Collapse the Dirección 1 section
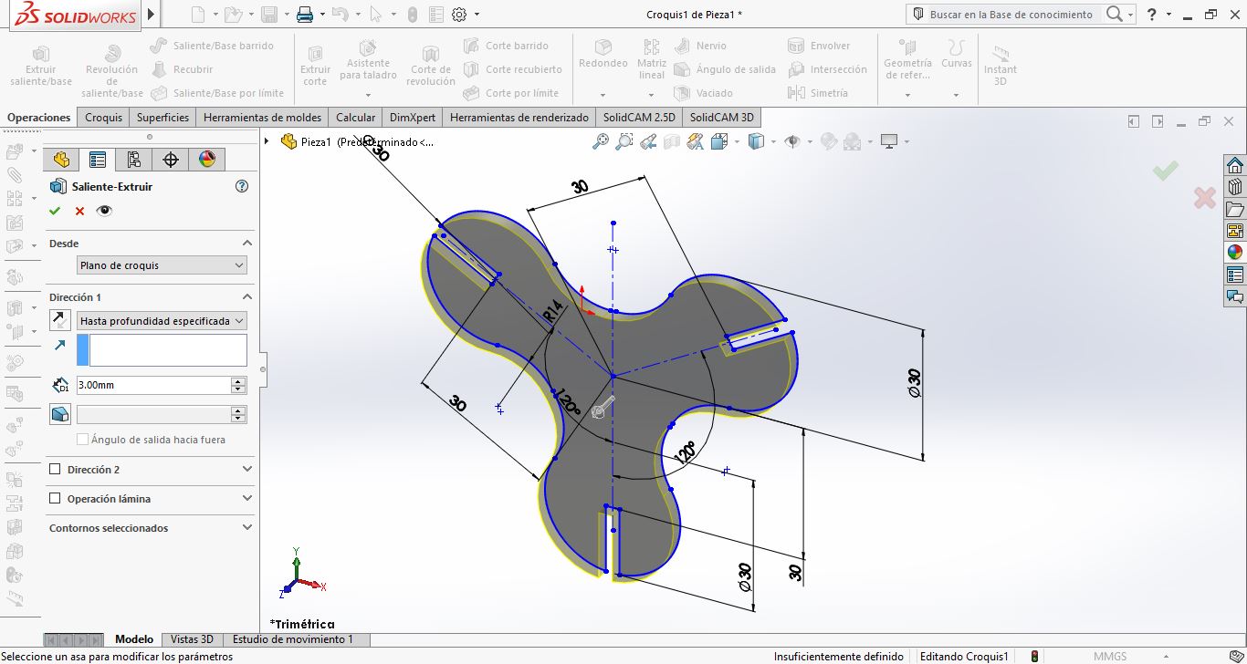The height and width of the screenshot is (664, 1247). 246,297
